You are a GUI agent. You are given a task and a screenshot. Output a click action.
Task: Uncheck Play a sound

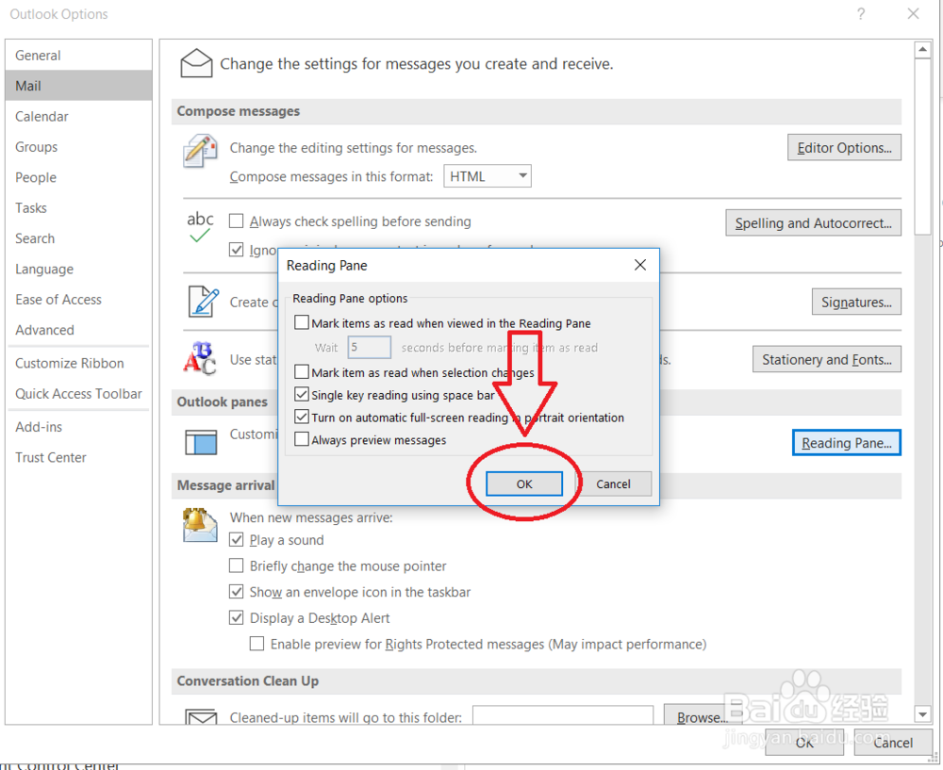(x=237, y=540)
